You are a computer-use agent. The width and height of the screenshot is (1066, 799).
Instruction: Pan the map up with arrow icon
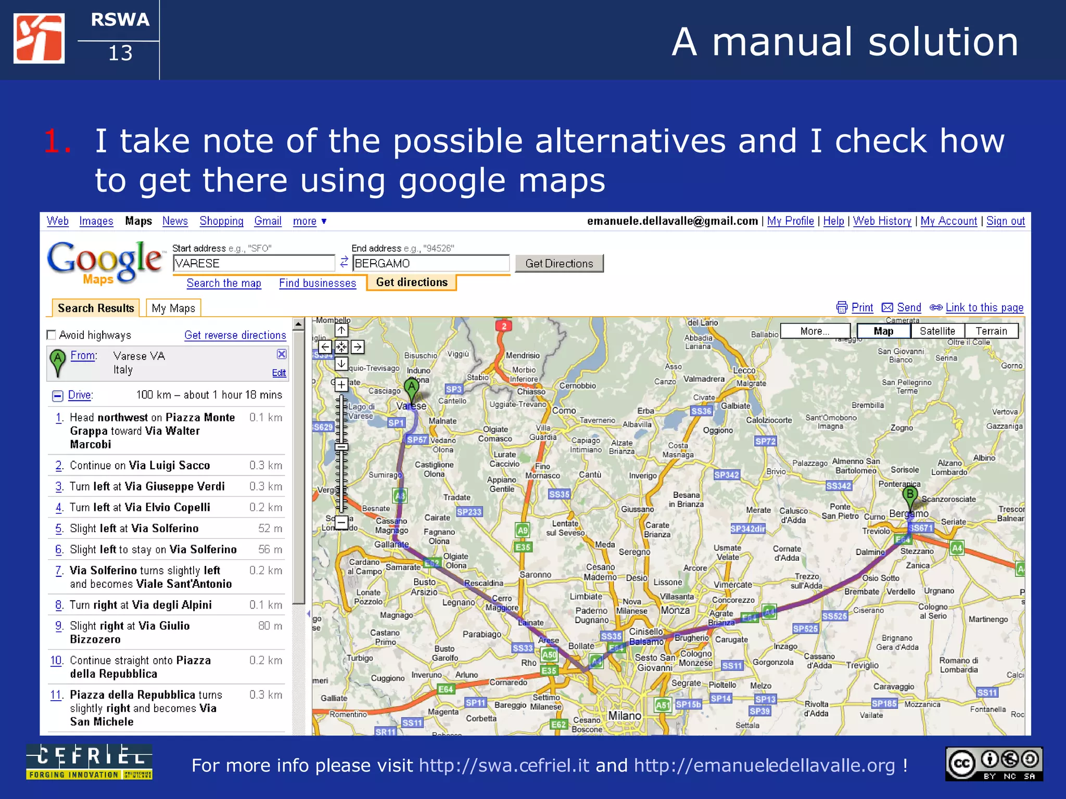pyautogui.click(x=341, y=330)
